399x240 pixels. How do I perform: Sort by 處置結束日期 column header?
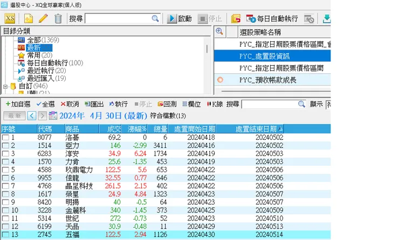point(250,129)
